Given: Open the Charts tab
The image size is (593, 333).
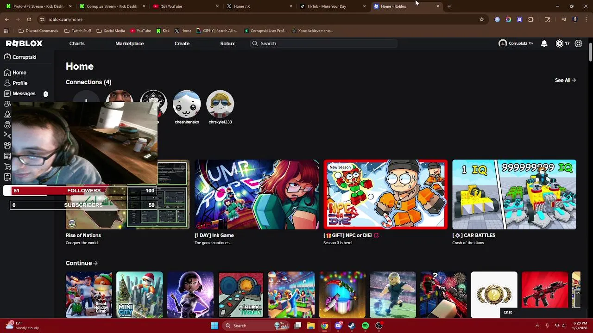Looking at the screenshot, I should tap(77, 43).
